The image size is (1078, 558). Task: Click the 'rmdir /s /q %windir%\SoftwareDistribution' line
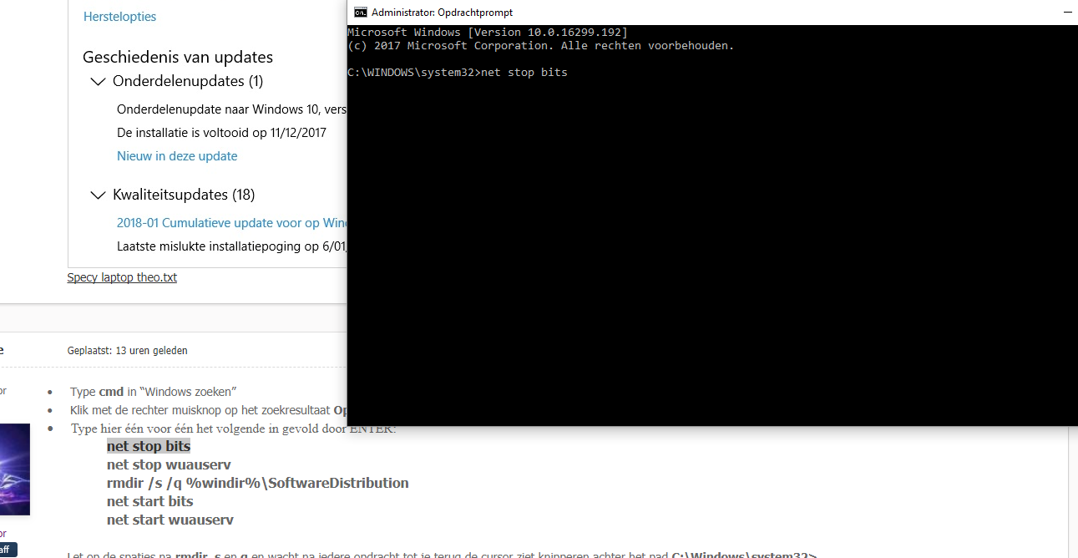tap(257, 483)
